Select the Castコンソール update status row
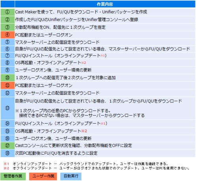This screenshot has height=181, width=197. tap(73, 146)
